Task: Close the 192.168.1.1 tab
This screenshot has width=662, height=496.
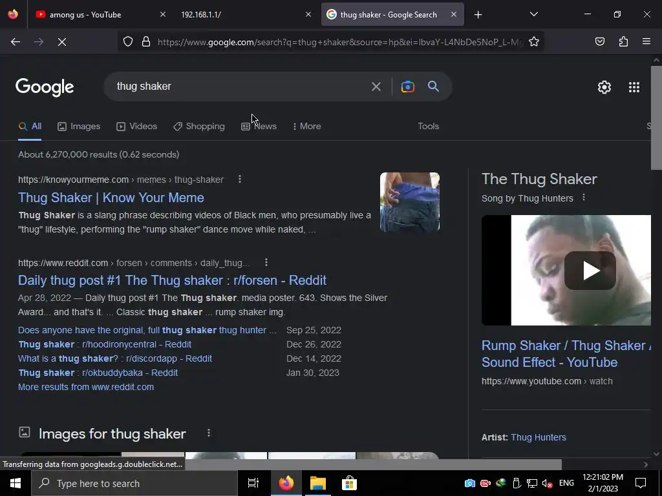Action: point(308,14)
